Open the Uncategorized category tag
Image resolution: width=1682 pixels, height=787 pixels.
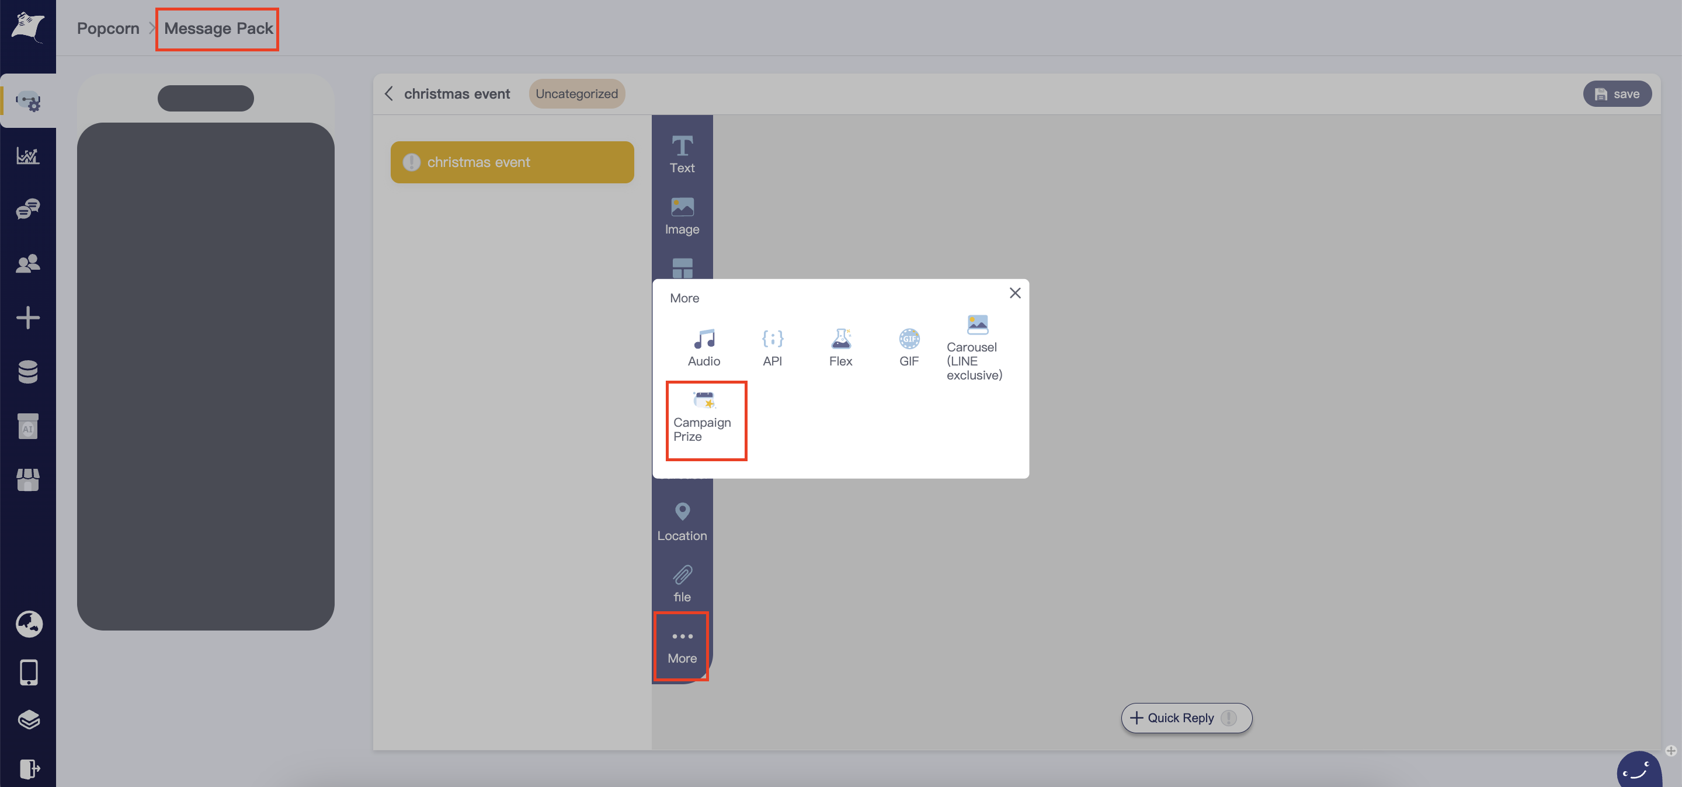click(x=576, y=94)
